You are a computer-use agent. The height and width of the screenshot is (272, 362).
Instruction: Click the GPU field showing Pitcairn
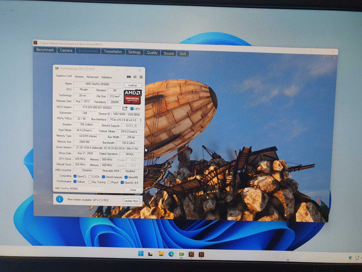pos(84,89)
